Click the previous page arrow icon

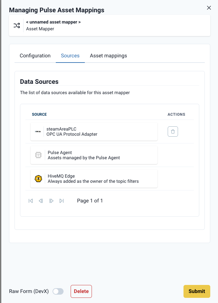point(41,200)
